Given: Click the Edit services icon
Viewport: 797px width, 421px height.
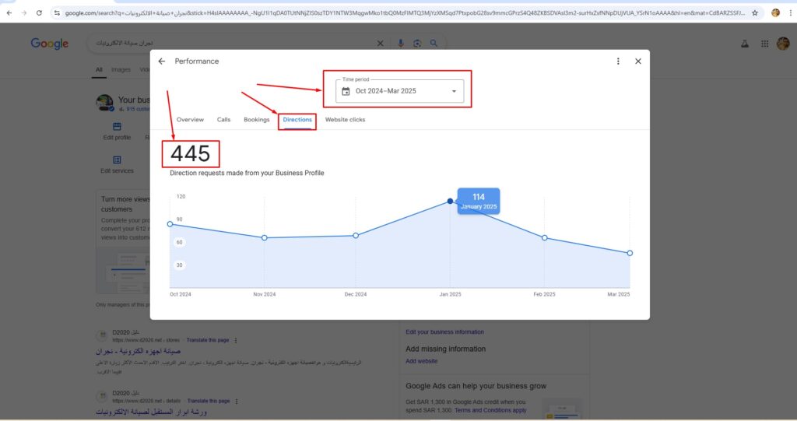Looking at the screenshot, I should [x=117, y=160].
